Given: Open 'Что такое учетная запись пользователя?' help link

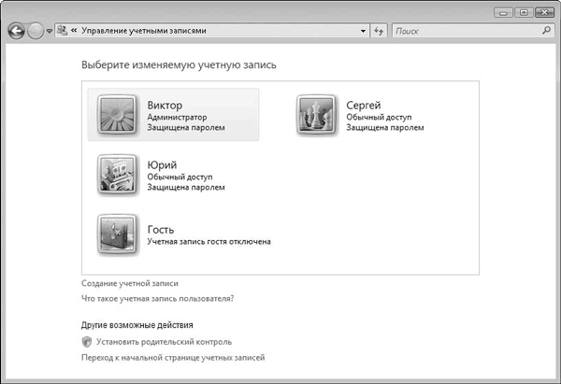Looking at the screenshot, I should 157,298.
